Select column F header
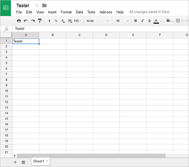 pos(160,35)
